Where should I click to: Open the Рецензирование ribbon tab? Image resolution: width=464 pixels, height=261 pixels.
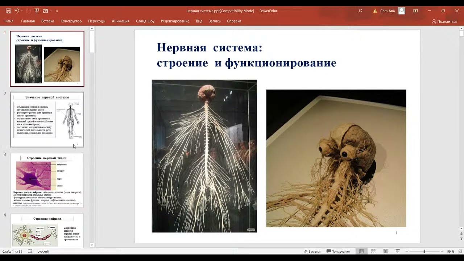[175, 21]
